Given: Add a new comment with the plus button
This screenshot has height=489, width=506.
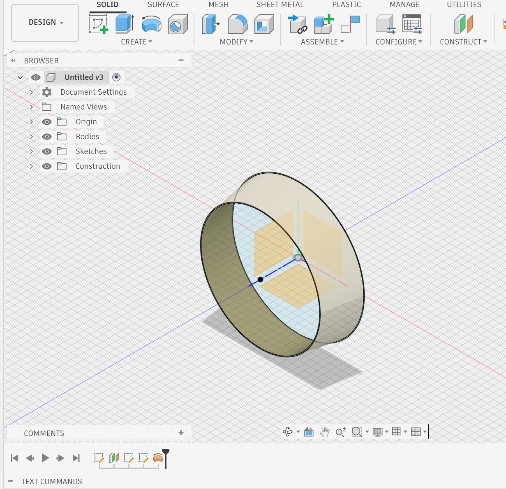Looking at the screenshot, I should (181, 433).
